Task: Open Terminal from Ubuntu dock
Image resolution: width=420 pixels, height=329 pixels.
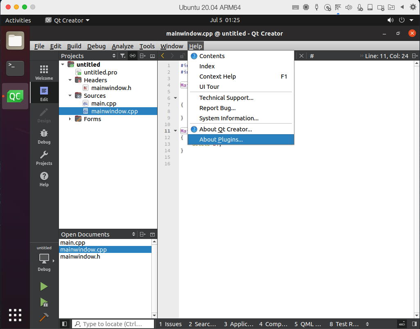Action: (x=15, y=68)
